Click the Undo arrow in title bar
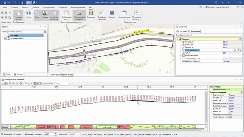244x137 pixels. (x=10, y=3)
